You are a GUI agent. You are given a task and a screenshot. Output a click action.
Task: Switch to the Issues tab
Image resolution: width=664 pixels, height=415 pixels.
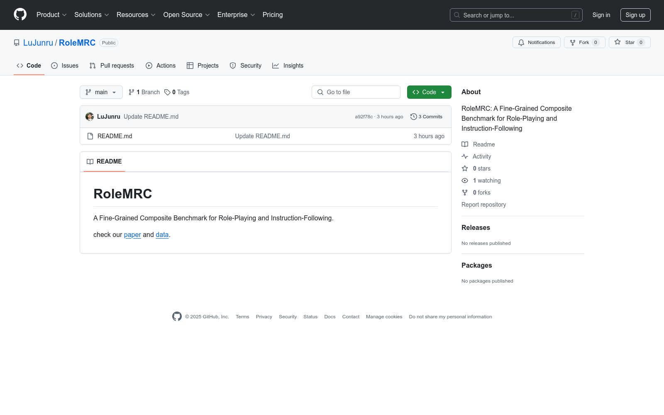(65, 66)
